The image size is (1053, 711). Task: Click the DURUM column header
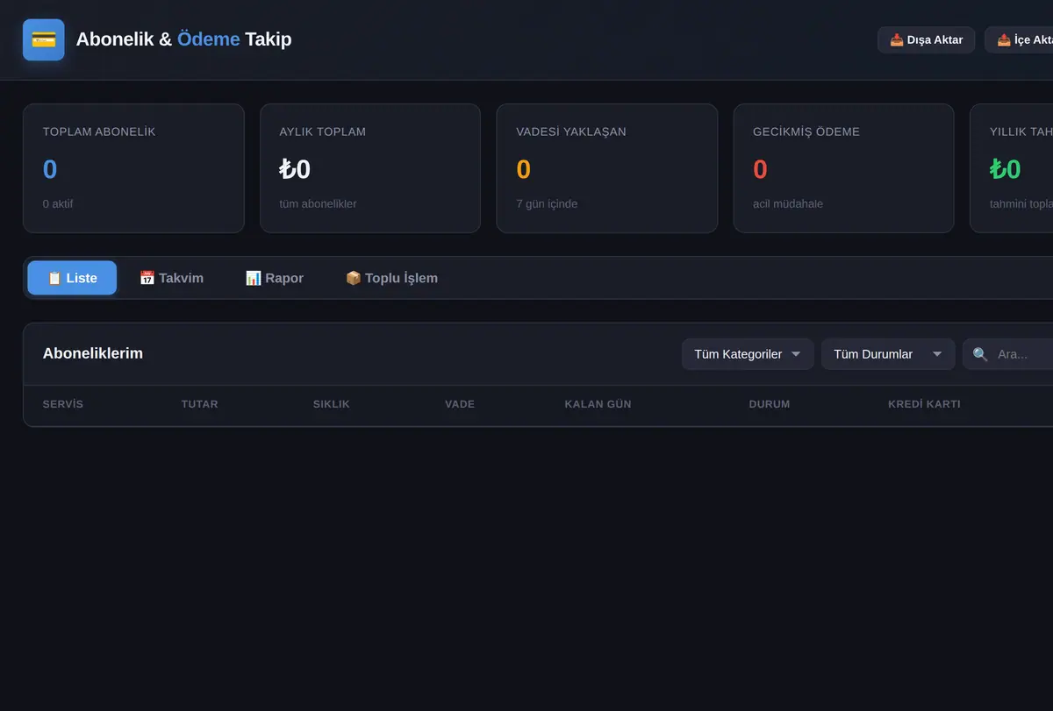(x=770, y=404)
